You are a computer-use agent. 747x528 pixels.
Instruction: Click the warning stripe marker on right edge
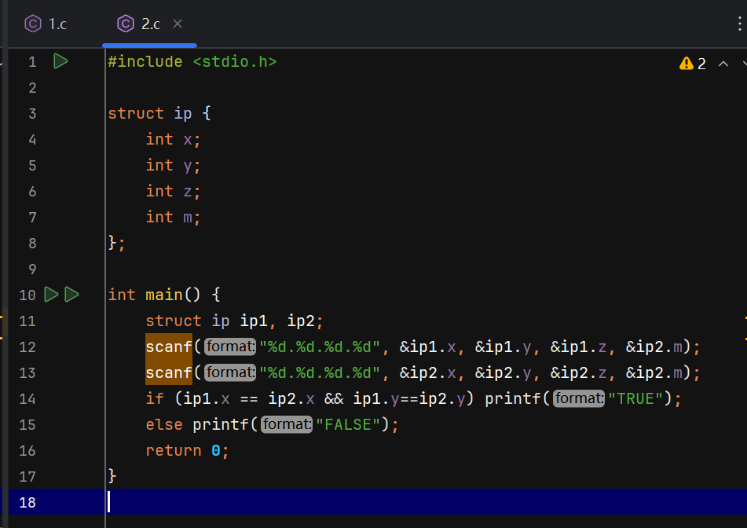tap(744, 319)
